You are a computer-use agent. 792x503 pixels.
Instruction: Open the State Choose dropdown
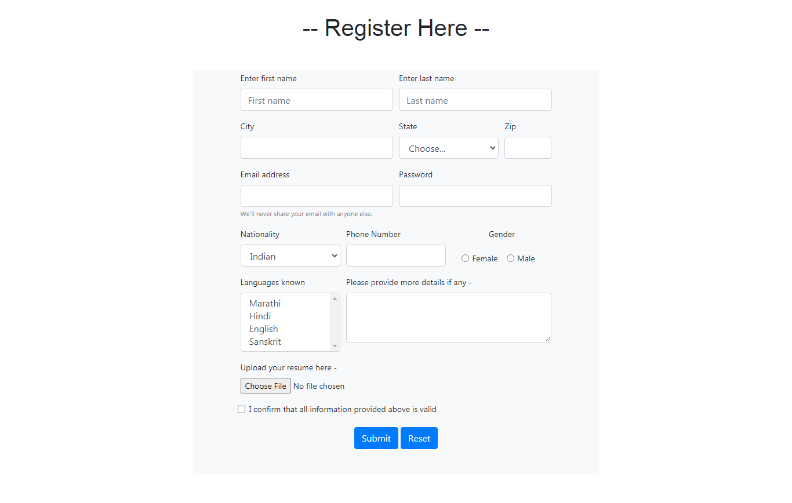pos(448,148)
